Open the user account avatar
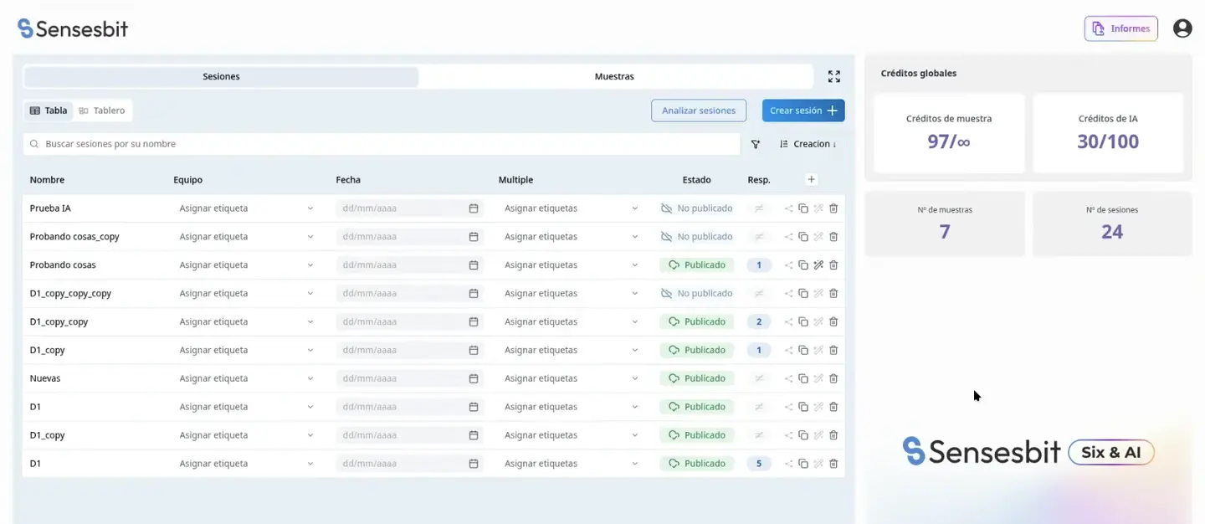Viewport: 1205px width, 524px height. [1182, 28]
